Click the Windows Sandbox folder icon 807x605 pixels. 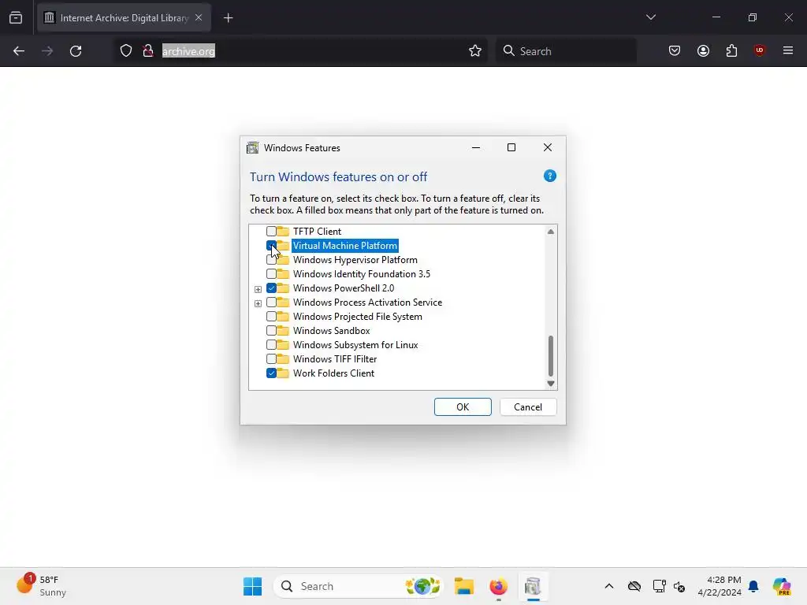pos(283,330)
